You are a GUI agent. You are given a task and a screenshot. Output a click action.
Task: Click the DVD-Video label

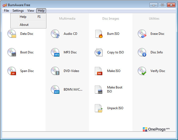pyautogui.click(x=71, y=71)
